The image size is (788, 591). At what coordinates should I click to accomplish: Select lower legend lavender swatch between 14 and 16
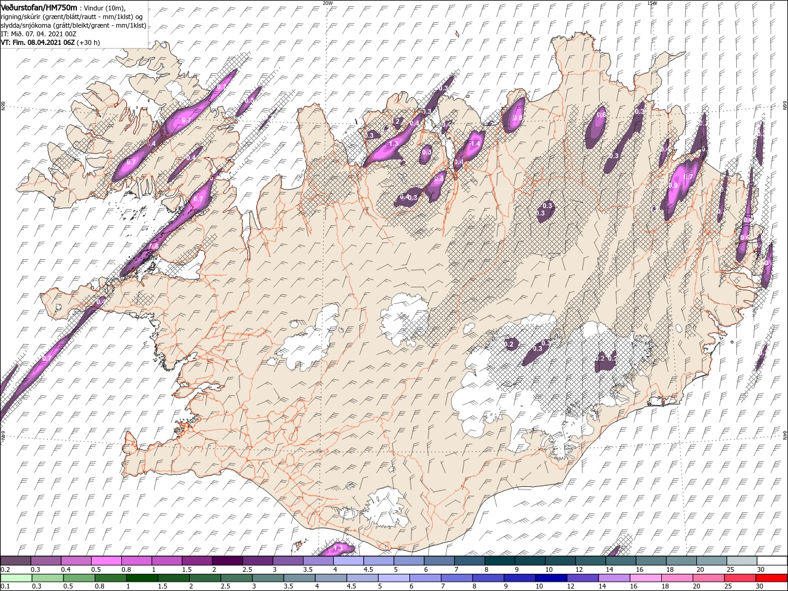click(x=615, y=578)
